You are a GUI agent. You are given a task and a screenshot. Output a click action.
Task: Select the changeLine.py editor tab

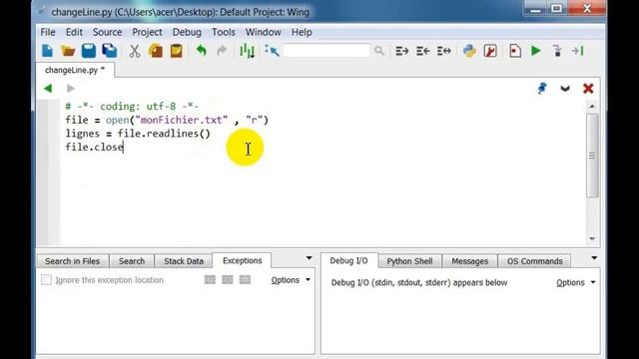click(x=75, y=70)
